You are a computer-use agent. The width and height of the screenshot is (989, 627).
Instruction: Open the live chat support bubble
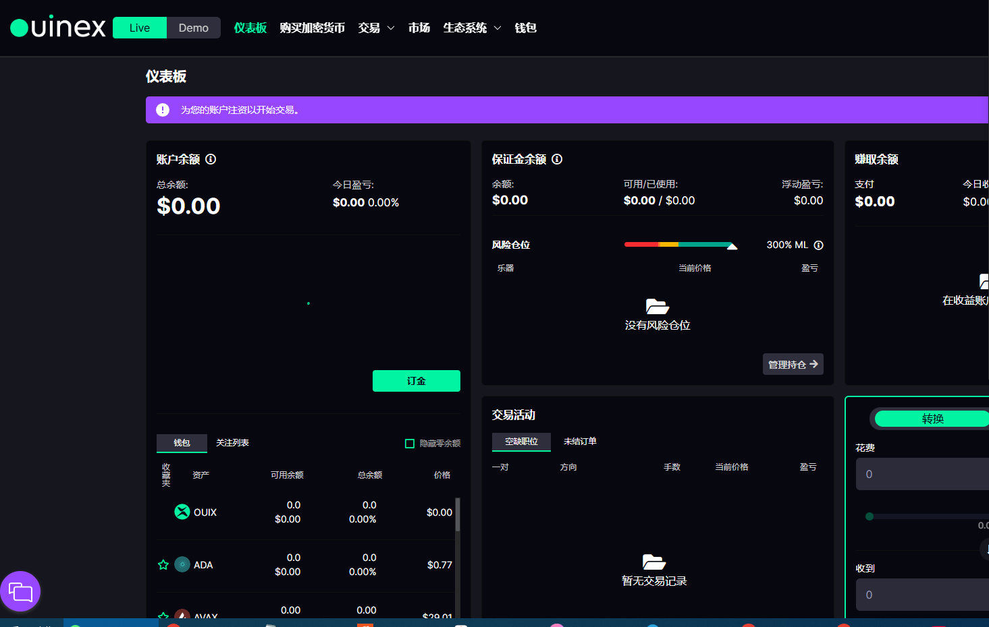20,592
